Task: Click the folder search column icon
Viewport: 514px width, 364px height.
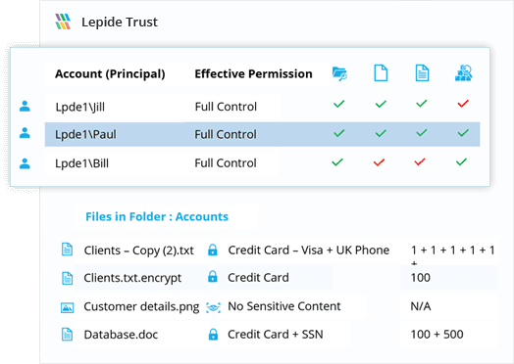Action: click(339, 73)
